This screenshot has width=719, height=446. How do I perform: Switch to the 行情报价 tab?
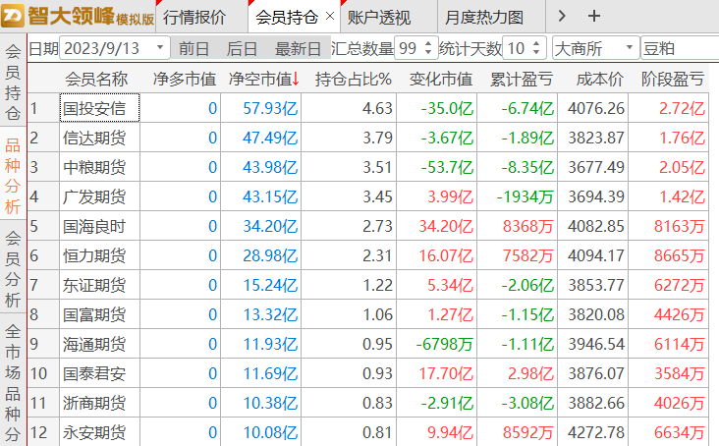[x=194, y=18]
